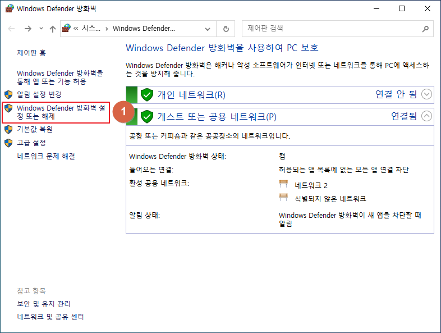The width and height of the screenshot is (441, 333).
Task: Open 네트워크 및 공유 센터 link
Action: pyautogui.click(x=50, y=317)
